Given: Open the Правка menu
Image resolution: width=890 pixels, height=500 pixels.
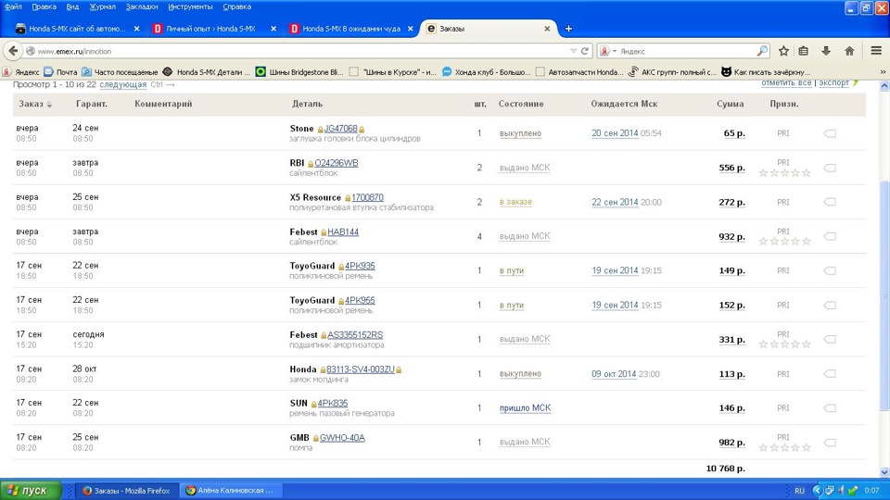Looking at the screenshot, I should 44,6.
